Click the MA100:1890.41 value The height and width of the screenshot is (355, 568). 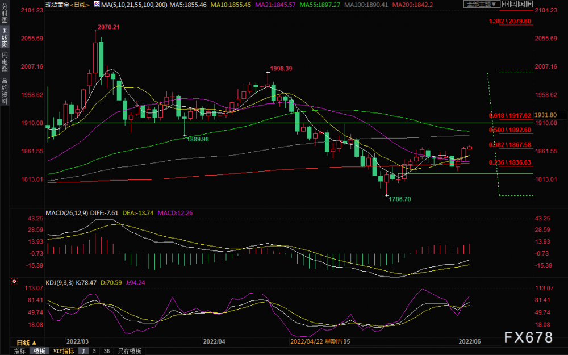pos(366,5)
